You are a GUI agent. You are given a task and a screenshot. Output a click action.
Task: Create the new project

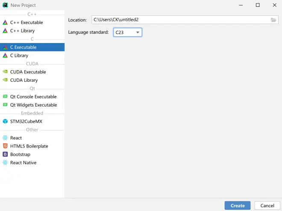pos(238,205)
